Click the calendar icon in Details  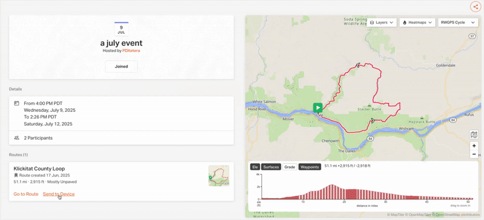tap(17, 103)
